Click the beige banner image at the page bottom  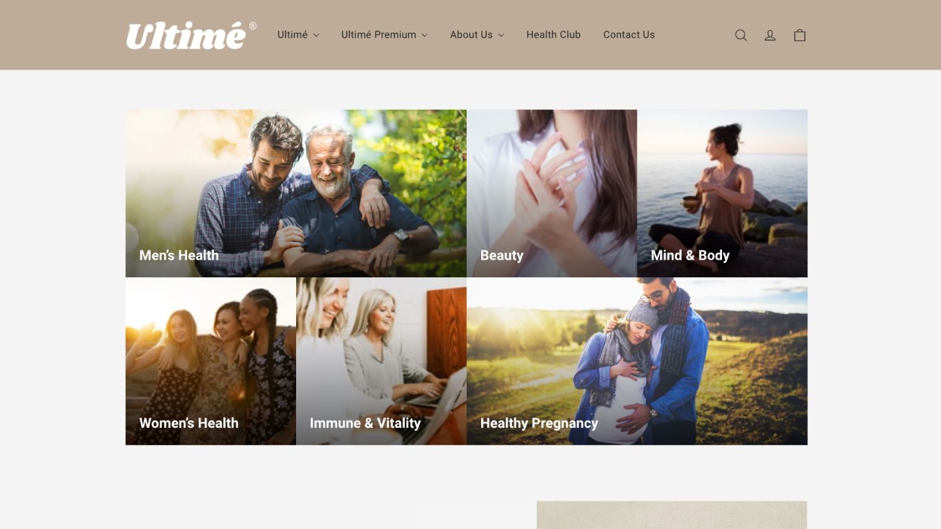pos(672,515)
